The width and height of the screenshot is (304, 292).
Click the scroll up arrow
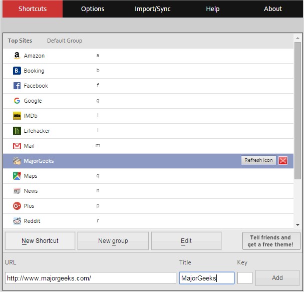click(297, 38)
